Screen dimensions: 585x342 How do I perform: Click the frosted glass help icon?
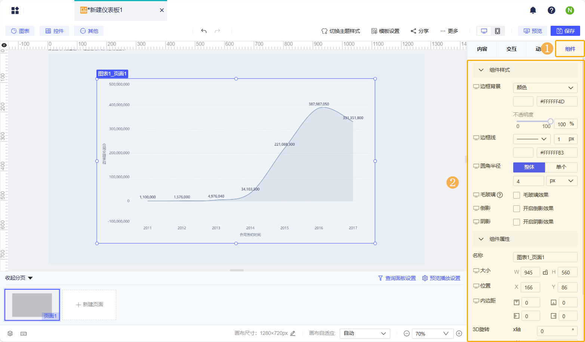500,195
